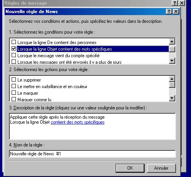Viewport: 191px width, 177px height.
Task: Click the actions list scroll down arrow
Action: (172, 98)
